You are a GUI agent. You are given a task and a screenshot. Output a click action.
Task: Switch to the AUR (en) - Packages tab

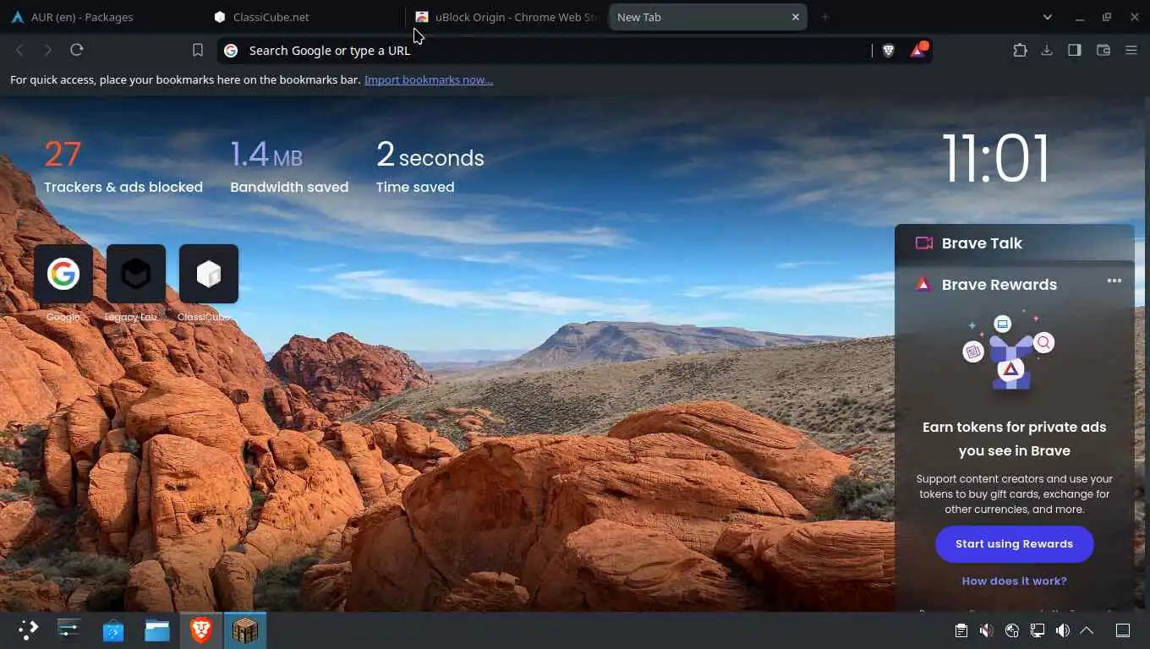(x=101, y=17)
